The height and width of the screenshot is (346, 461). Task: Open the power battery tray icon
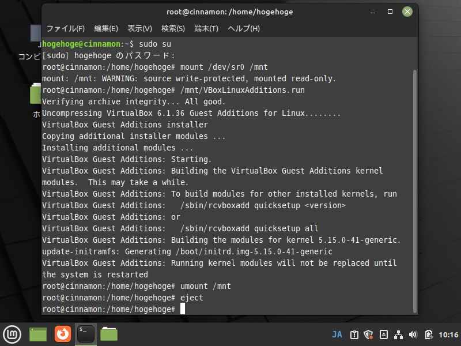(429, 334)
